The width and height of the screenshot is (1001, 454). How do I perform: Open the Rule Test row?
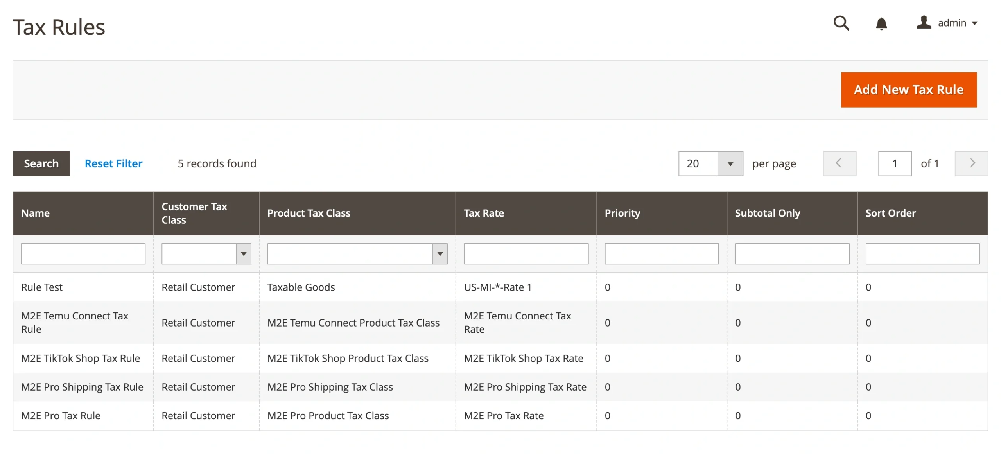pos(42,287)
